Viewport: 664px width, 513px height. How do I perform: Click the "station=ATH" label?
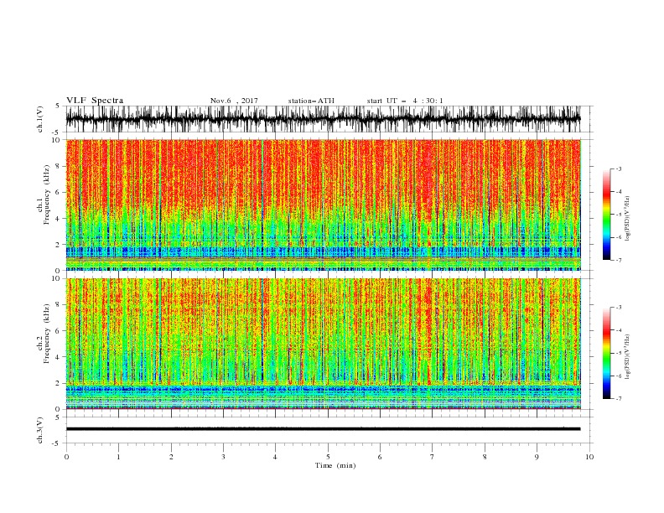pos(311,101)
